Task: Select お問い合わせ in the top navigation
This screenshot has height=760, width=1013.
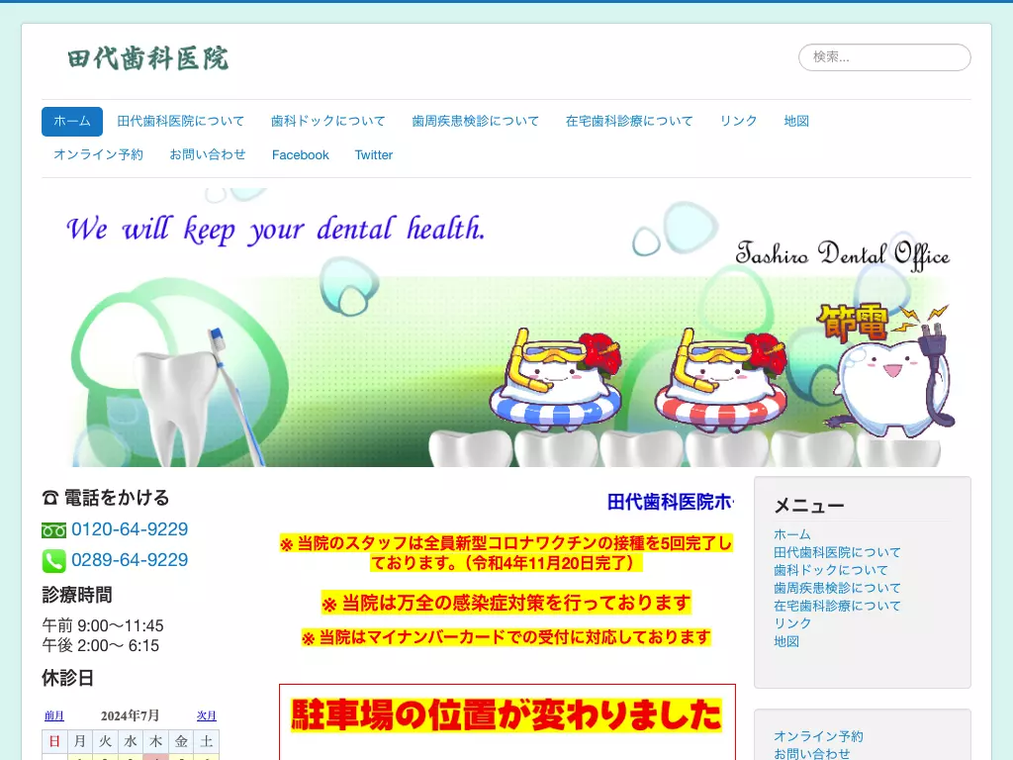Action: (x=208, y=155)
